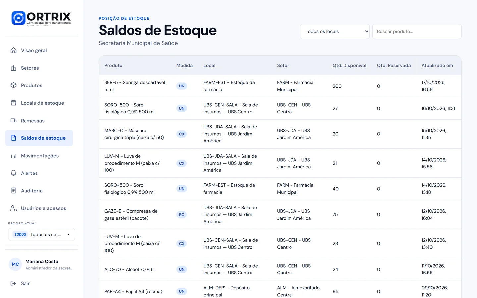Click the TODOS badge in scope selector
477x298 pixels.
click(20, 234)
